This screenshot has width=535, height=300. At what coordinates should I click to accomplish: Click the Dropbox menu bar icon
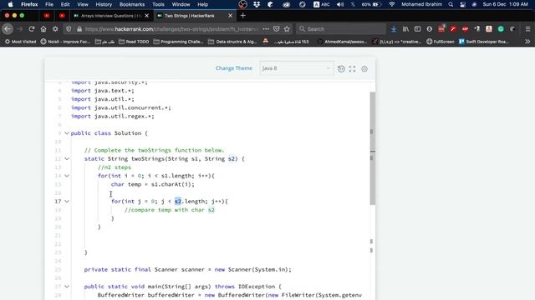pos(257,4)
